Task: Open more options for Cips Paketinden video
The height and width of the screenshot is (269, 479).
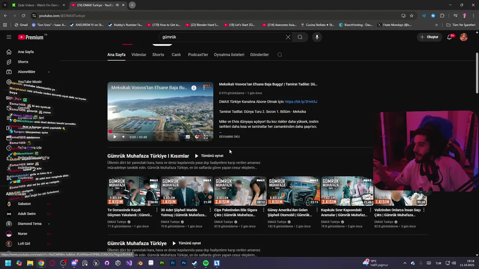Action: (x=264, y=210)
